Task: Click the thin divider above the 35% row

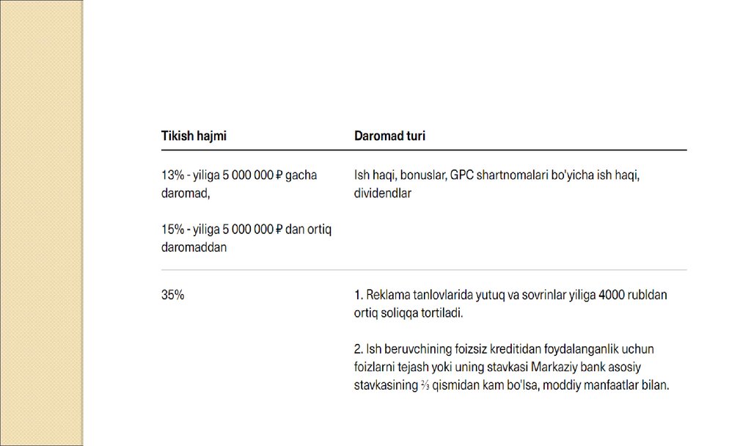Action: click(423, 270)
